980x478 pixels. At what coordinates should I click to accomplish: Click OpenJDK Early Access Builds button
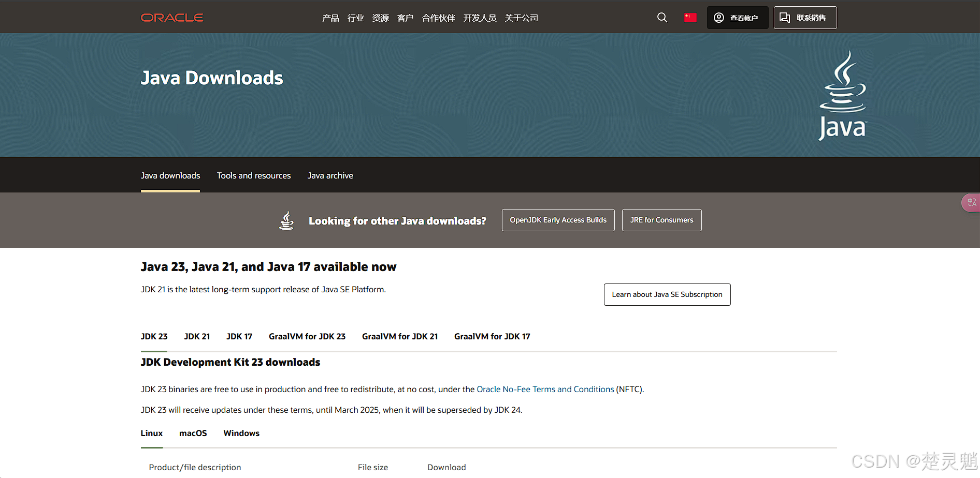558,220
